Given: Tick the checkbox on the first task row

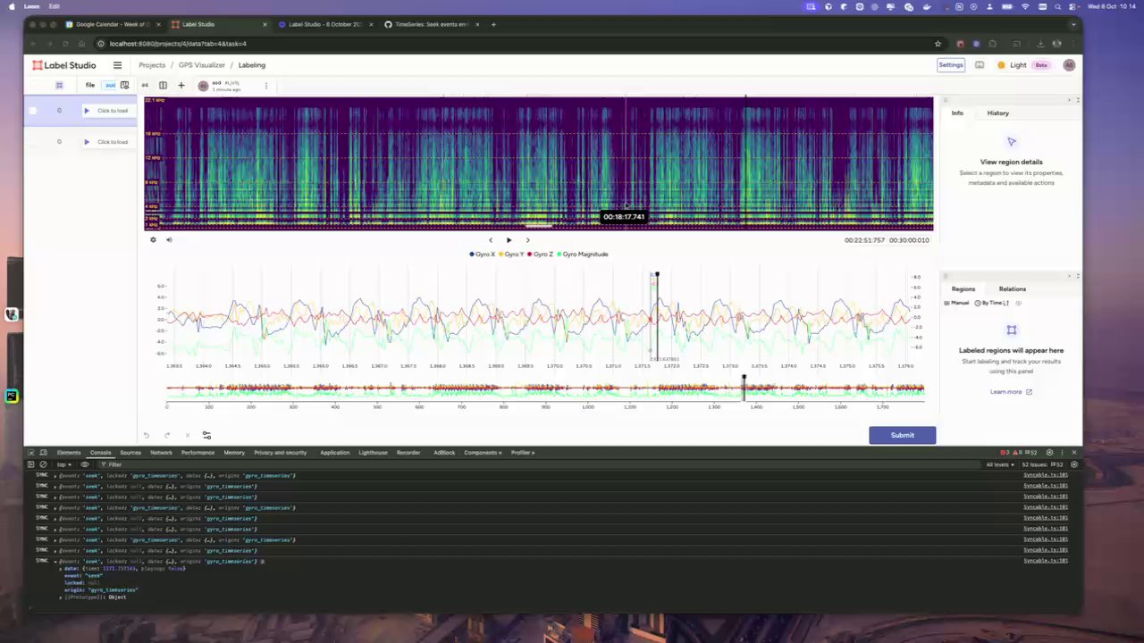Looking at the screenshot, I should click(x=33, y=111).
